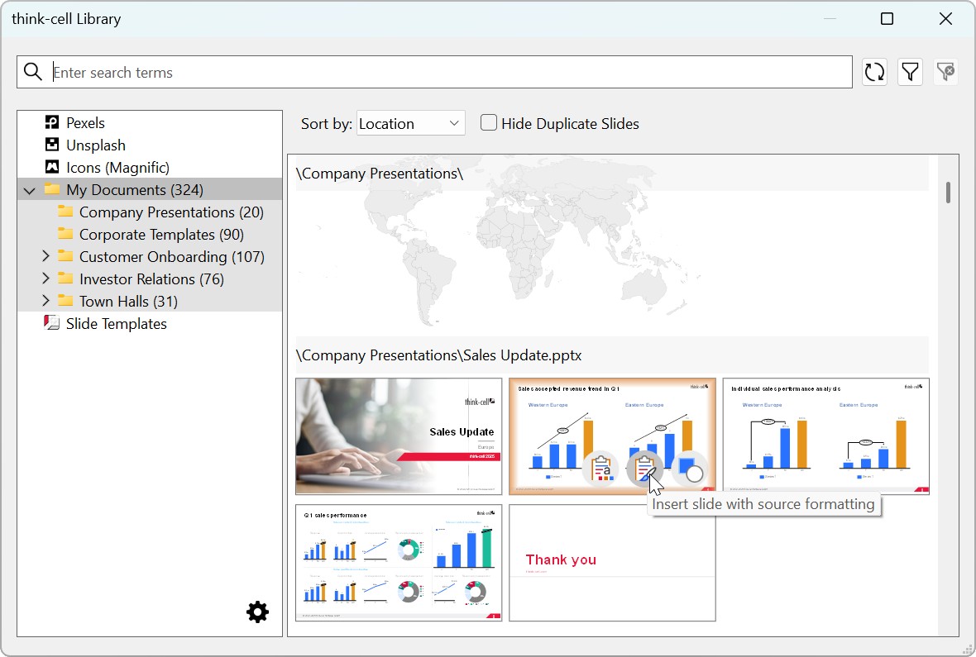Enable Hide Duplicate Slides checkbox
This screenshot has width=976, height=657.
click(x=489, y=122)
